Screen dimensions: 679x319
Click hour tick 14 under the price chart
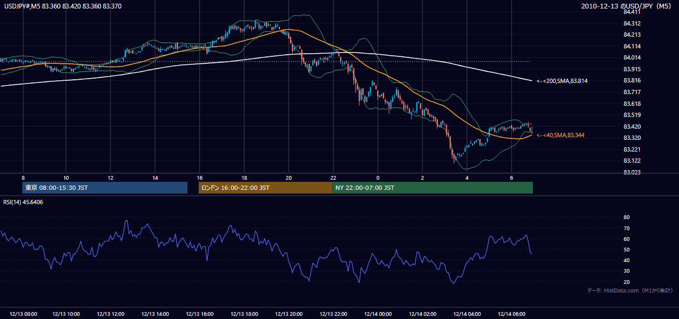tap(155, 178)
